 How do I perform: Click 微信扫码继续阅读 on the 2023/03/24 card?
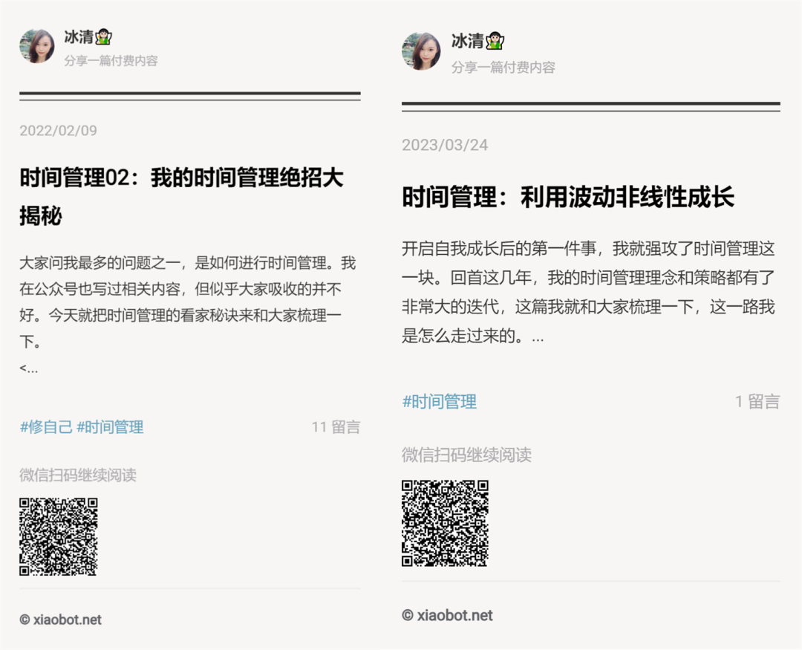coord(466,455)
